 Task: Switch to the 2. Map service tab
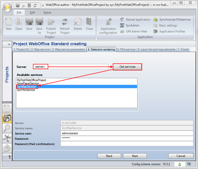tap(40, 50)
